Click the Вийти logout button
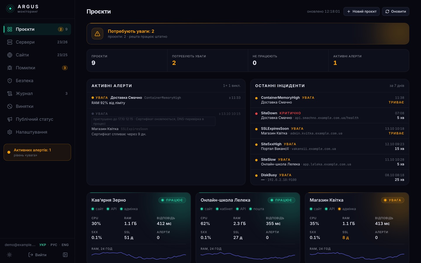The image size is (421, 263). click(x=37, y=255)
